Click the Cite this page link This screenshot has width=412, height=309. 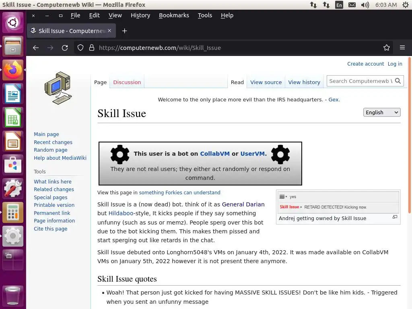50,229
